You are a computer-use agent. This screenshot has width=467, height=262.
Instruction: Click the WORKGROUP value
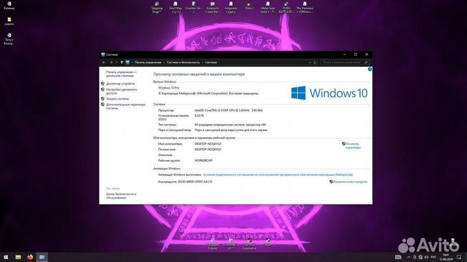coord(204,160)
